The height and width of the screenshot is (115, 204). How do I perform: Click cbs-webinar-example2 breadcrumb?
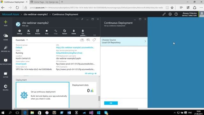point(36,14)
